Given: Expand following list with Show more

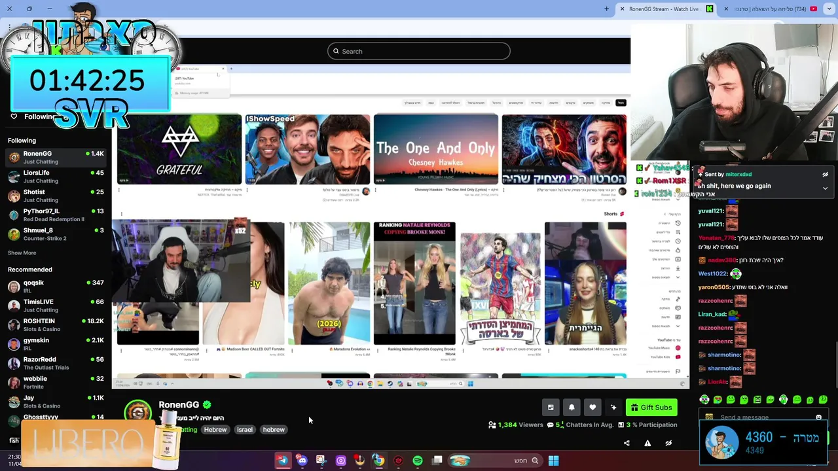Looking at the screenshot, I should tap(22, 253).
